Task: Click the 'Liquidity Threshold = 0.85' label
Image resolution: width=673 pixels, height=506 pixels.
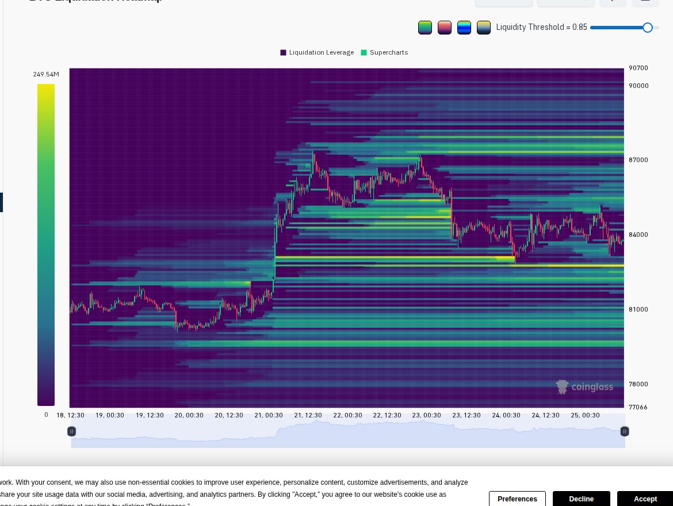Action: (x=542, y=27)
